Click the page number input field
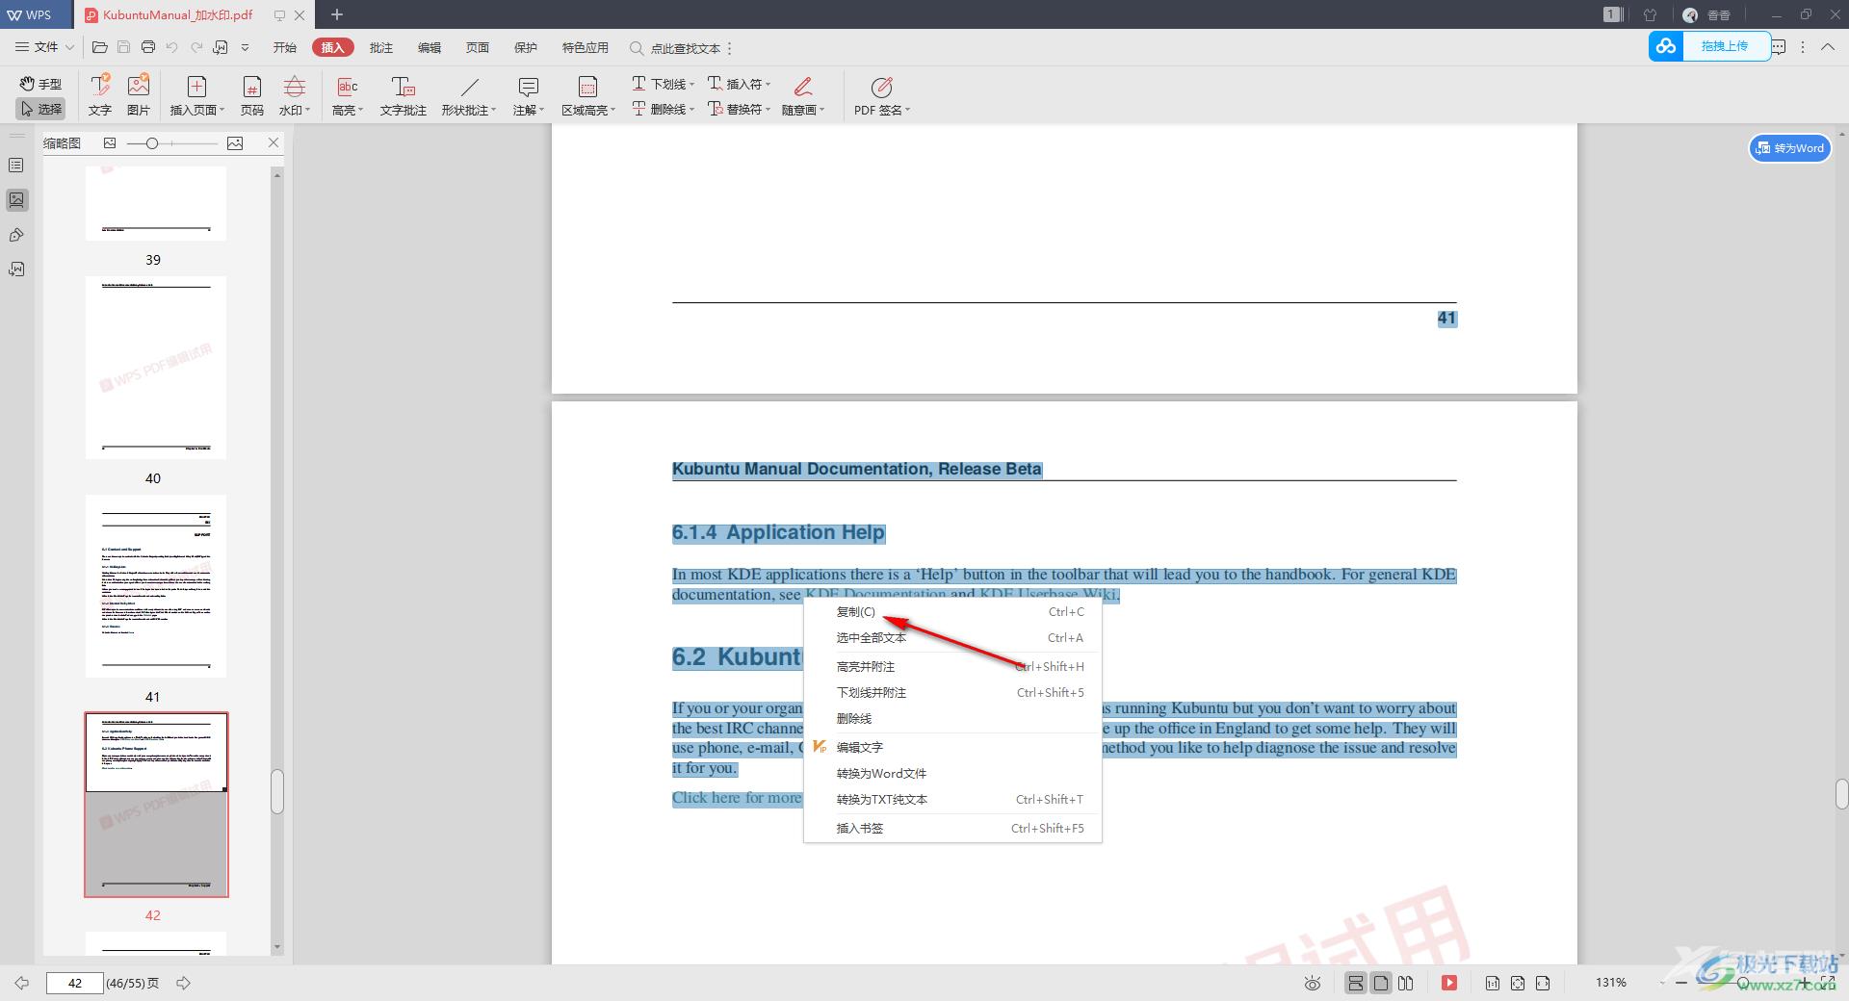 click(x=75, y=983)
